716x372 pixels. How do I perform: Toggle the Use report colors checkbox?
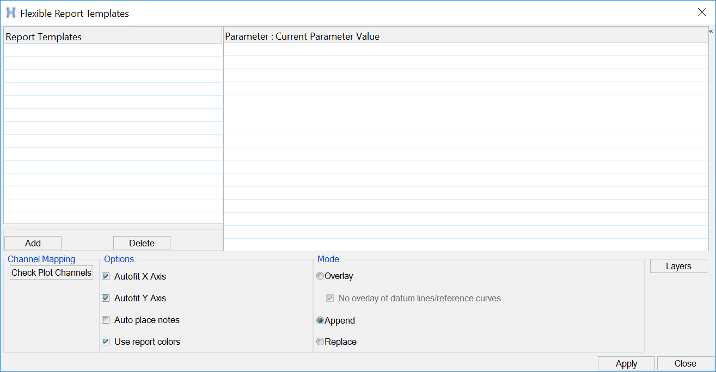tap(106, 342)
